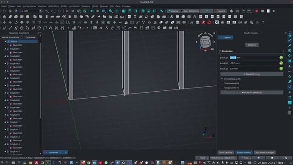
Task: Open the Revit navigation style dropdown
Action: pyautogui.click(x=202, y=158)
